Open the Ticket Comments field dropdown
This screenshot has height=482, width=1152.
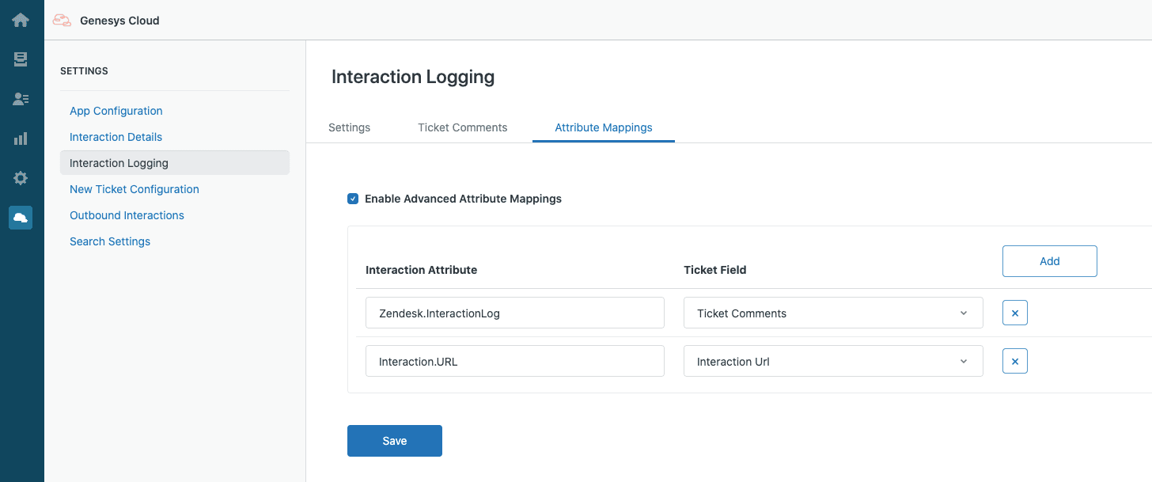coord(832,313)
